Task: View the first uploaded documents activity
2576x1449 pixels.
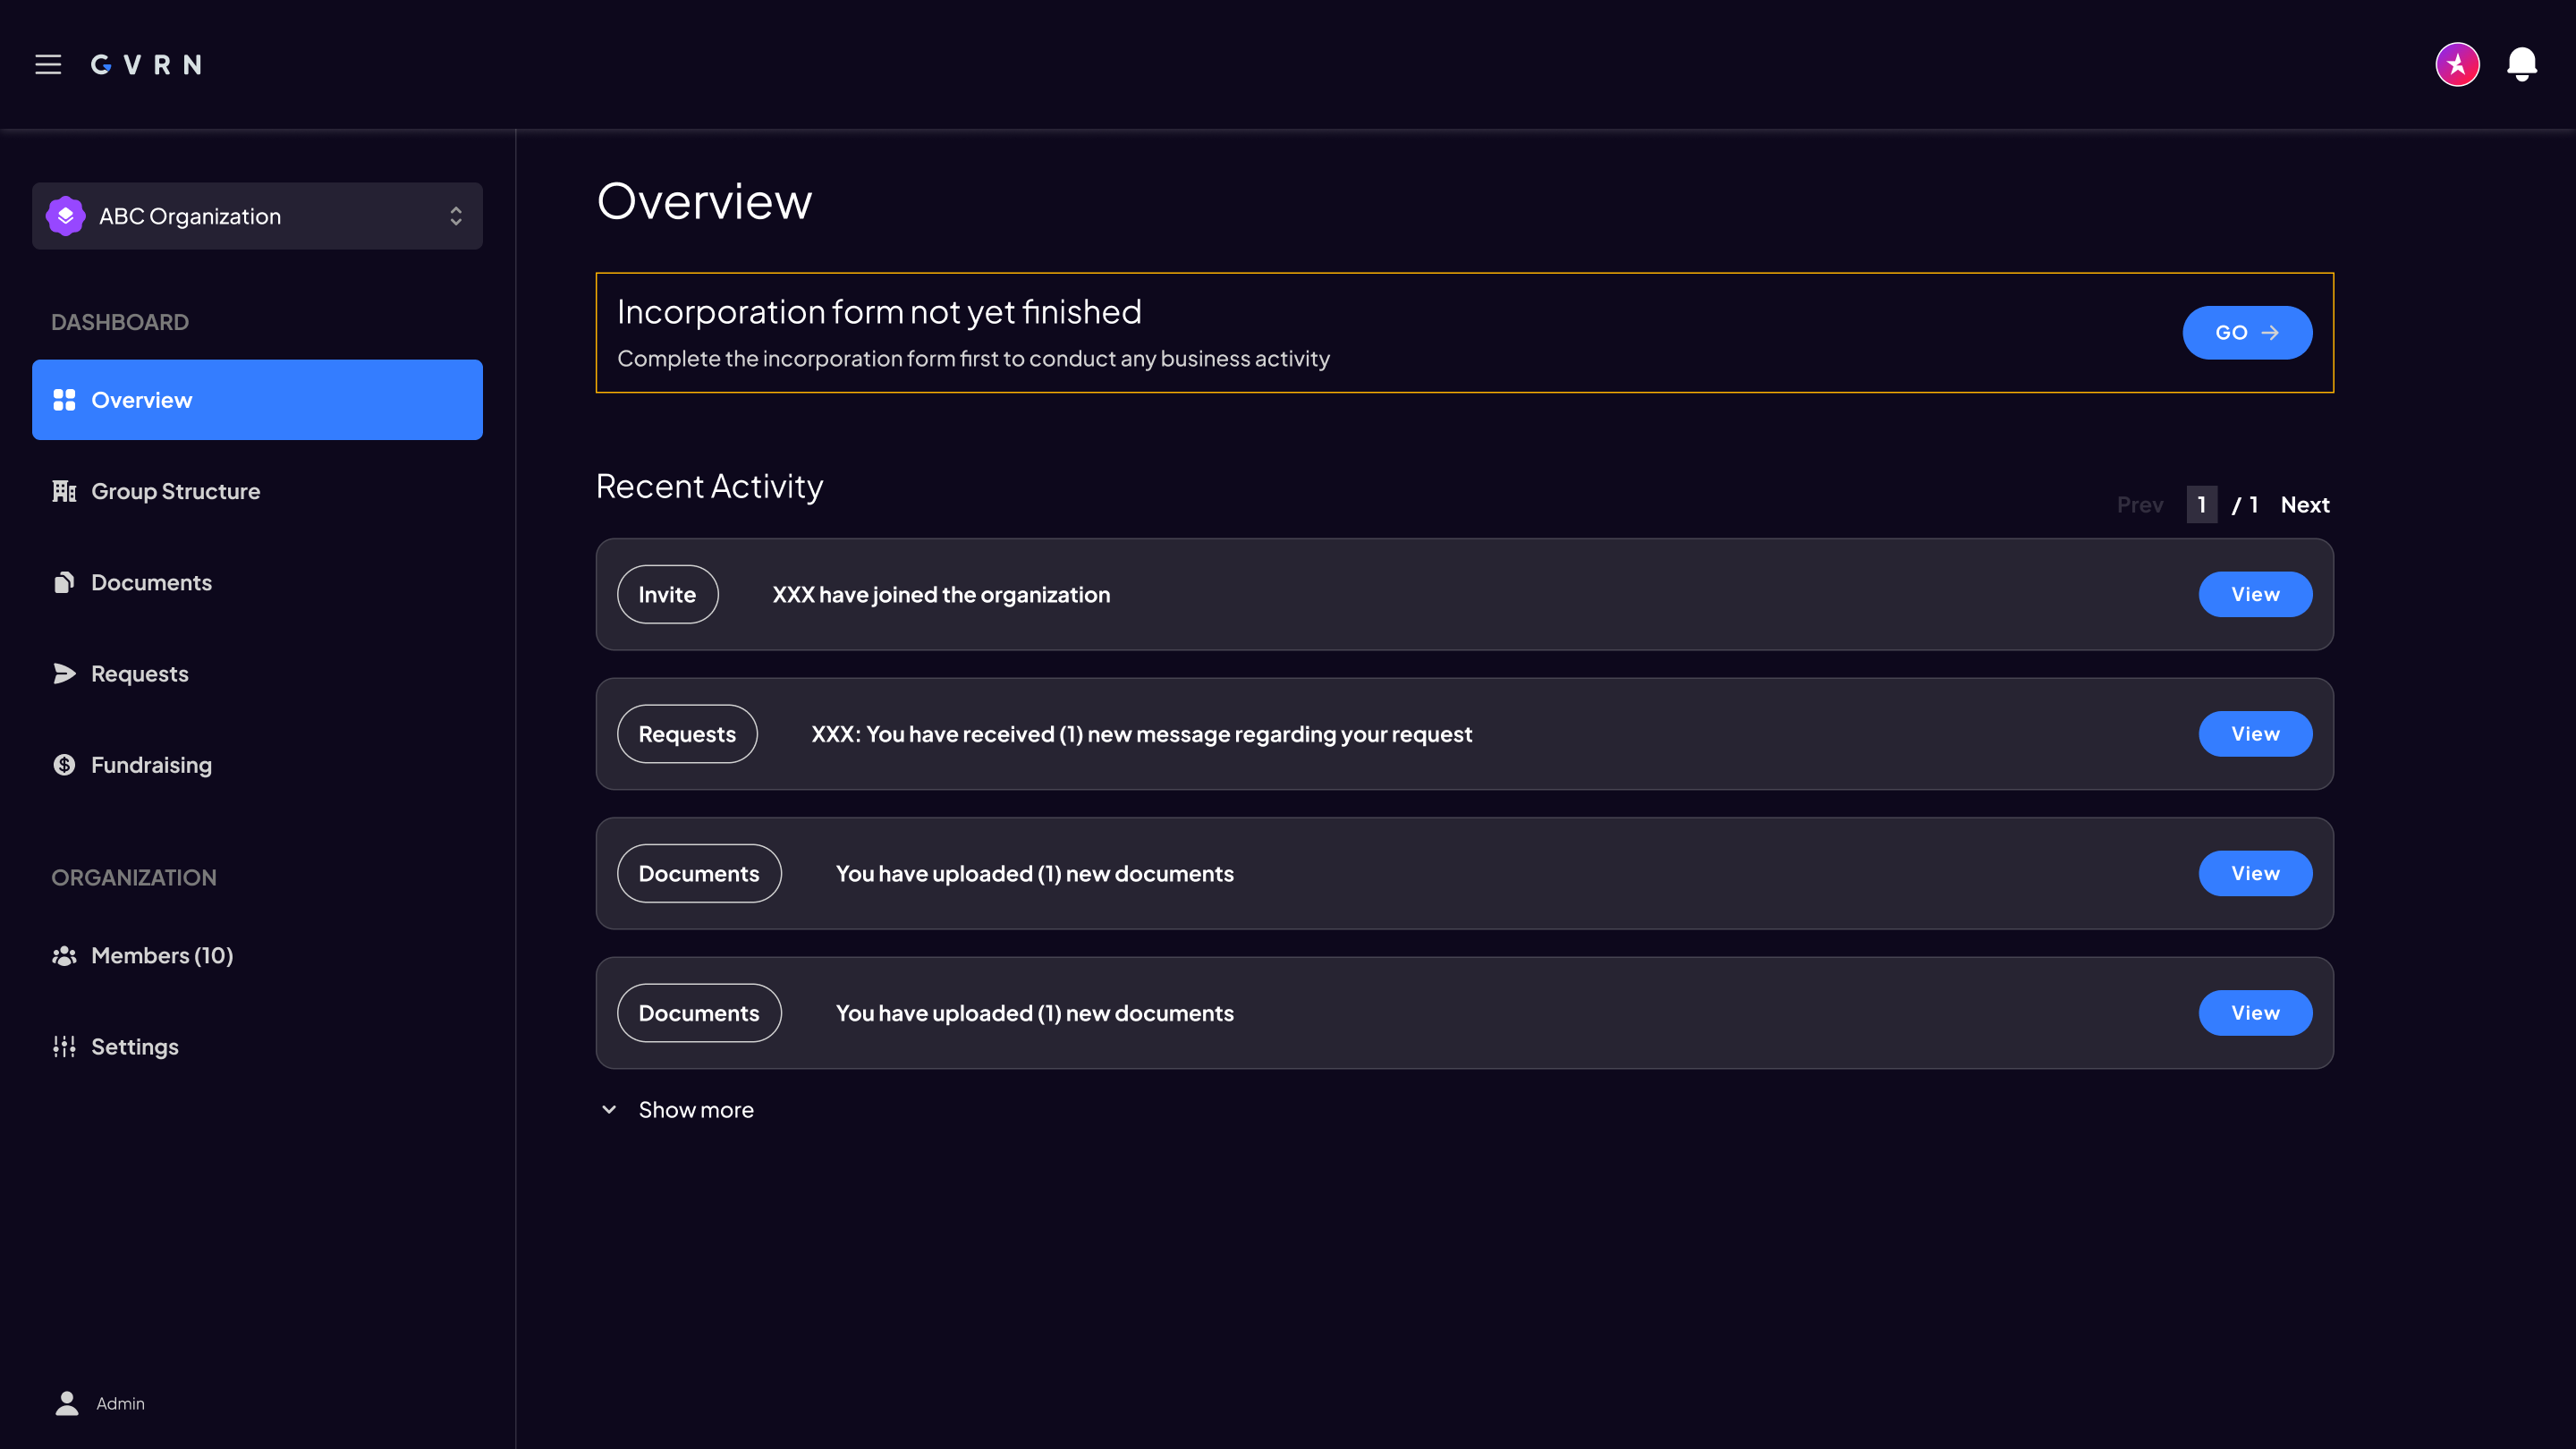Action: tap(2255, 873)
